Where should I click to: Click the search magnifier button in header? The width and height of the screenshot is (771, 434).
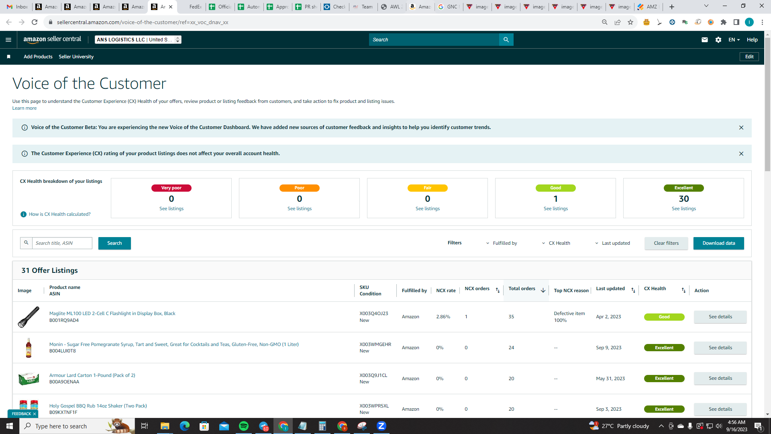(506, 39)
